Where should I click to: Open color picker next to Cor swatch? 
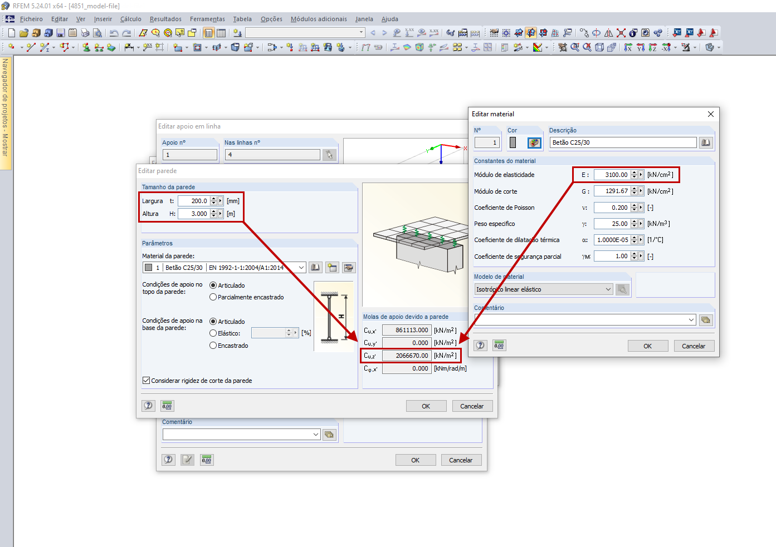(x=534, y=142)
